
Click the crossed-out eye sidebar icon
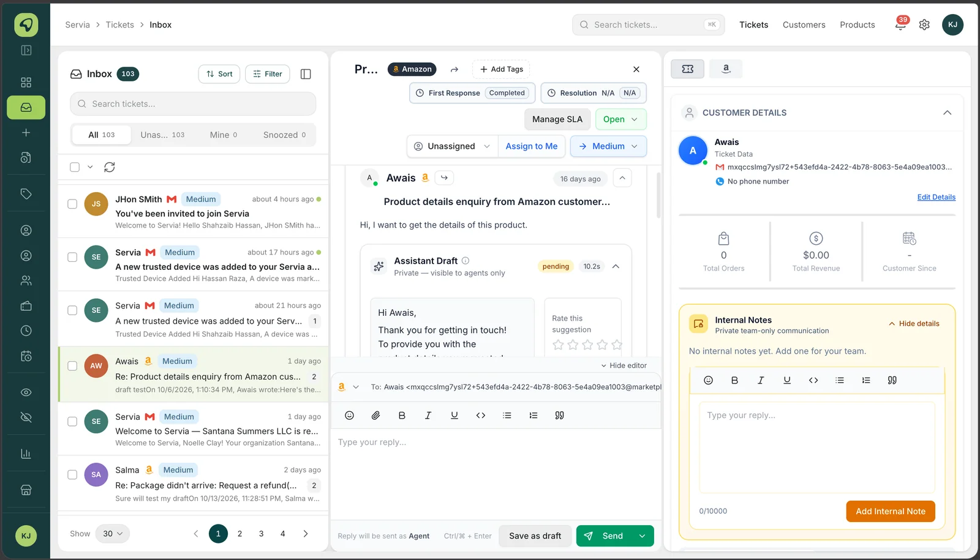click(26, 417)
